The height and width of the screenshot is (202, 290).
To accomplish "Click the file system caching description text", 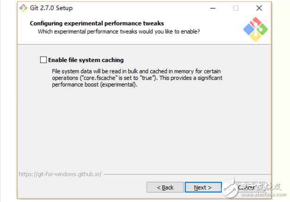I will pyautogui.click(x=137, y=78).
